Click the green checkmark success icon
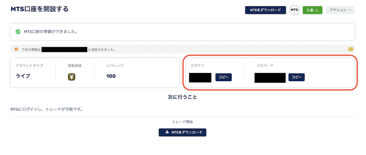Viewport: 366px width, 155px height. tap(18, 32)
